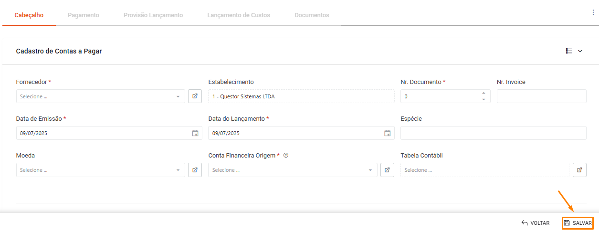
Task: Open the Moeda external link icon
Action: point(195,170)
